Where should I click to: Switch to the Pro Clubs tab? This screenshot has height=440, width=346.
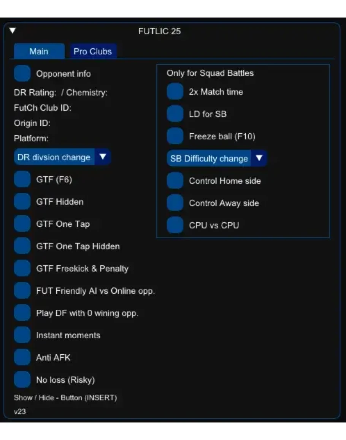(93, 51)
